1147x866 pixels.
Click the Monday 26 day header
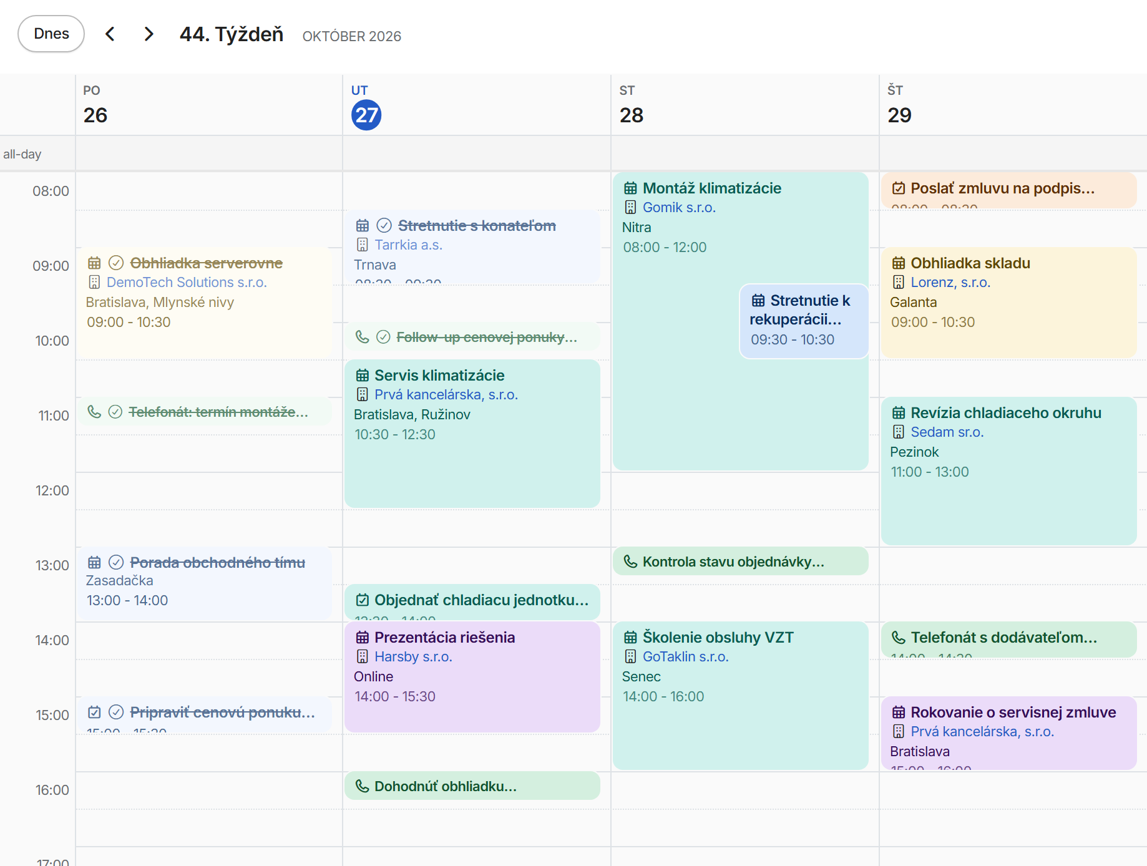tap(209, 105)
